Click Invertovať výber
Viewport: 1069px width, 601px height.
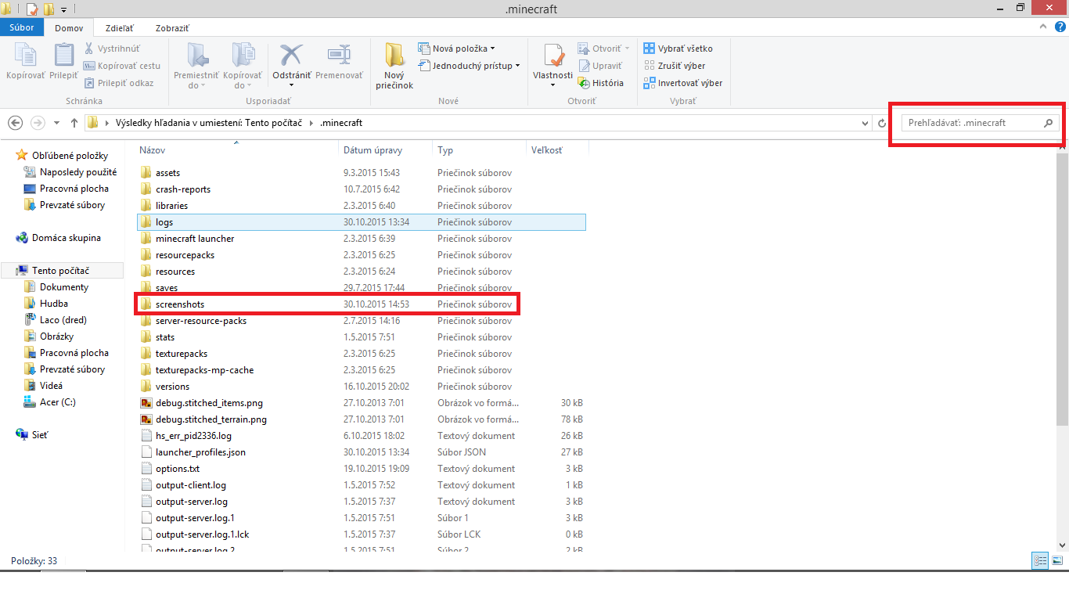click(x=682, y=83)
